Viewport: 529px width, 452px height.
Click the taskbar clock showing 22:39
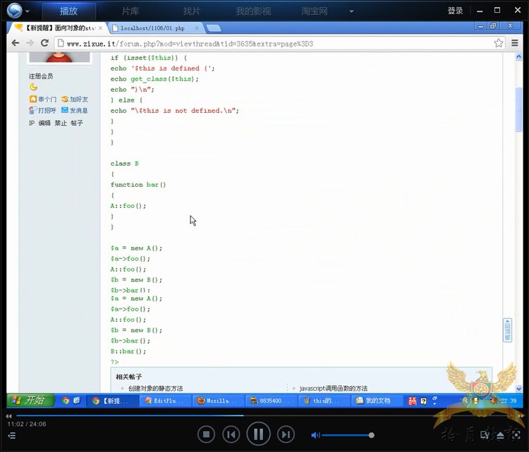(509, 401)
